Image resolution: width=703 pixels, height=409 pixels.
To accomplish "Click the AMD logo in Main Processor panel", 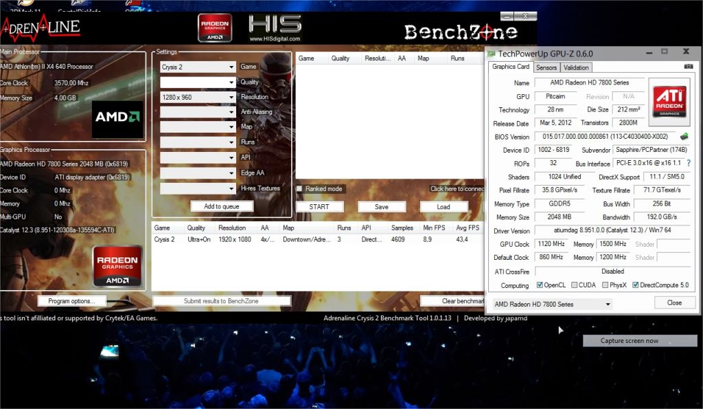I will 117,119.
